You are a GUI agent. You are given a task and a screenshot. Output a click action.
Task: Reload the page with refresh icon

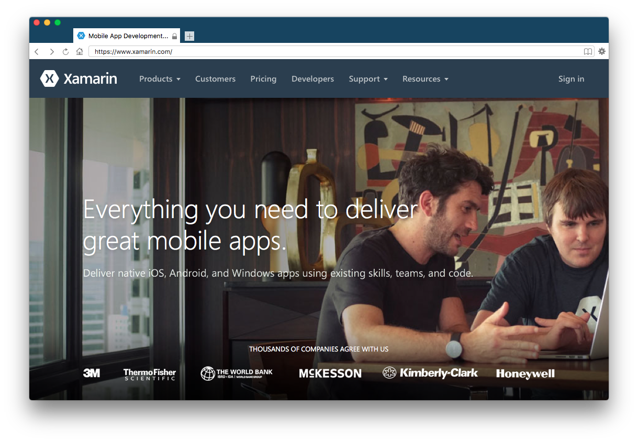pos(65,52)
